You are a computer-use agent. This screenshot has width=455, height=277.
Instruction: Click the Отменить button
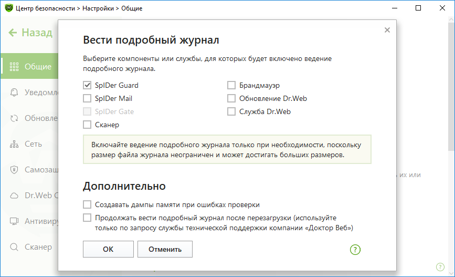(x=165, y=249)
